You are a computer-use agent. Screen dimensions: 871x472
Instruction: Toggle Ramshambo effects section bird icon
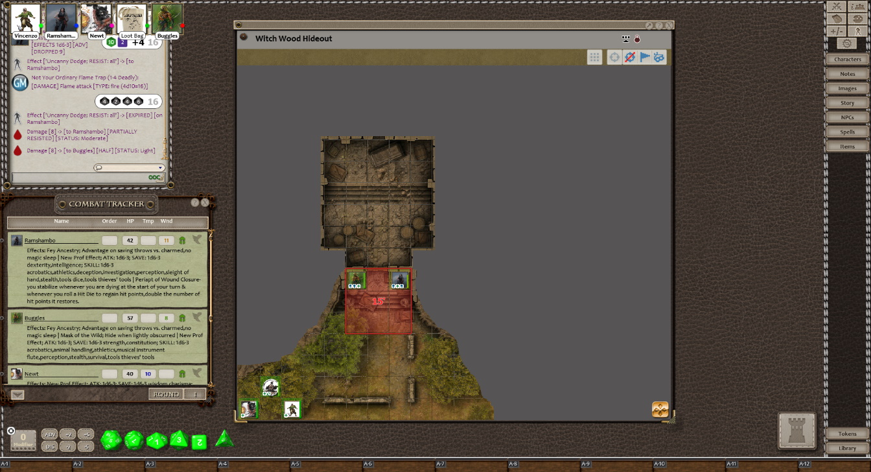[197, 240]
